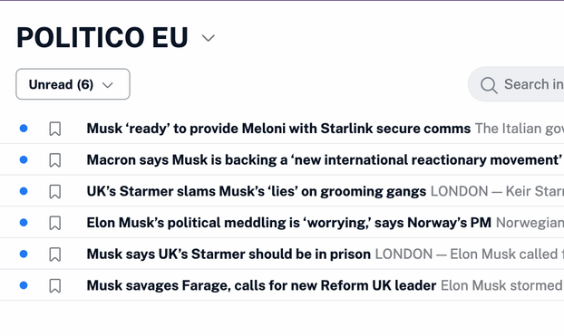The height and width of the screenshot is (336, 564).
Task: Bookmark the Macron reactionary movement article
Action: point(54,160)
